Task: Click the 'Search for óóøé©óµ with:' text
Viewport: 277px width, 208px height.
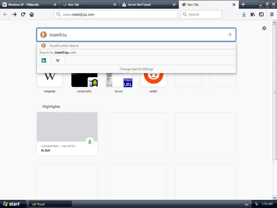Action: coord(58,53)
